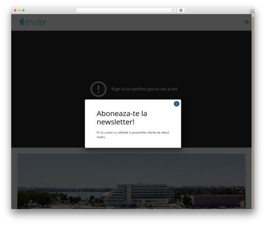Screen dimensions: 266x225
Task: Open a new browser tab
Action: [x=252, y=12]
